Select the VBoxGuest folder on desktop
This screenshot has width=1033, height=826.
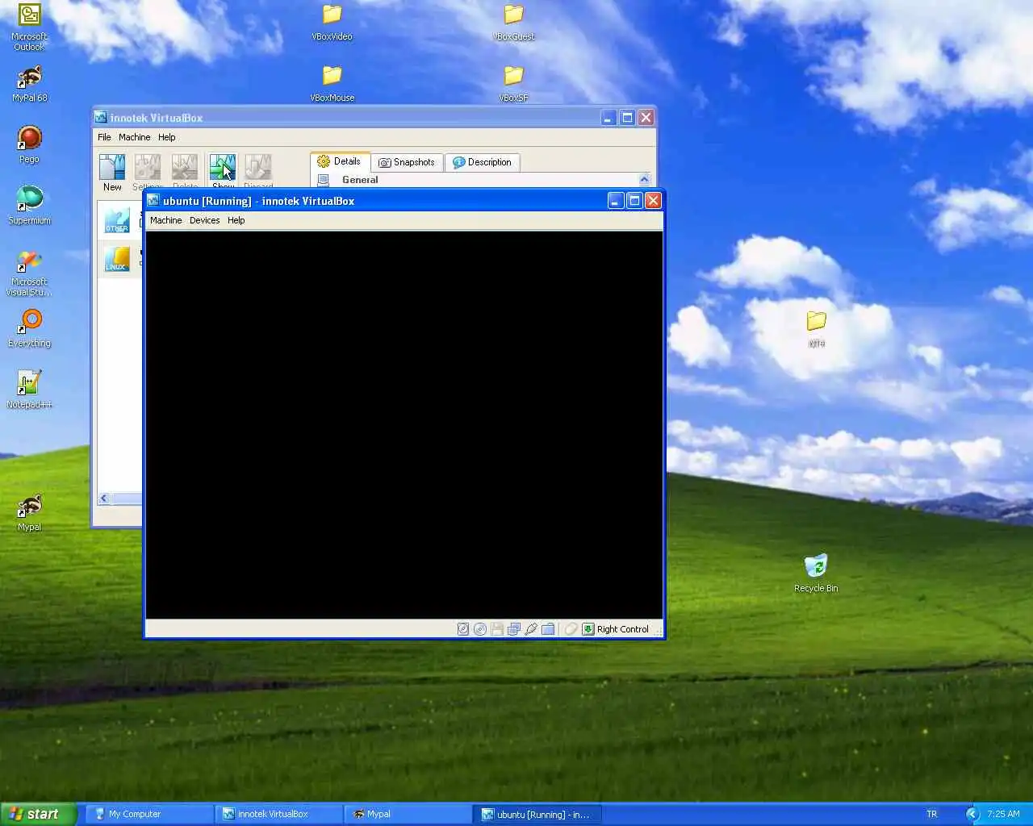point(513,23)
